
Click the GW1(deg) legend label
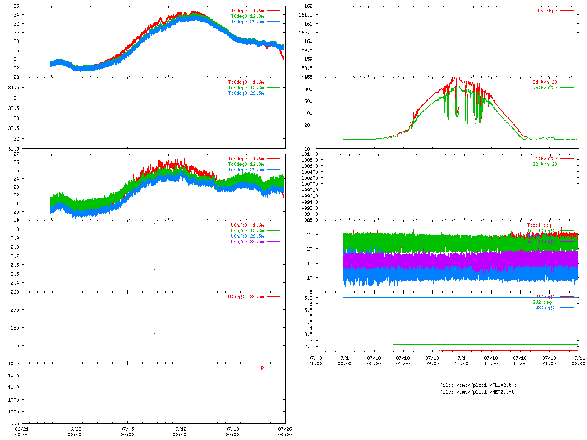pos(543,297)
